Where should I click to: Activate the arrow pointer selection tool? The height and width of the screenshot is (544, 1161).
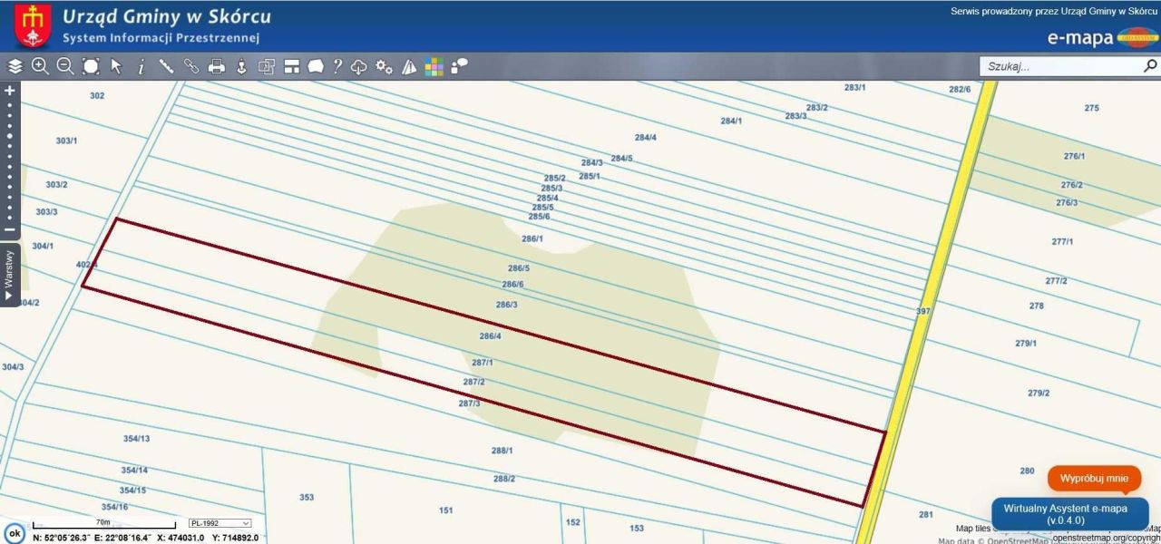pos(116,66)
